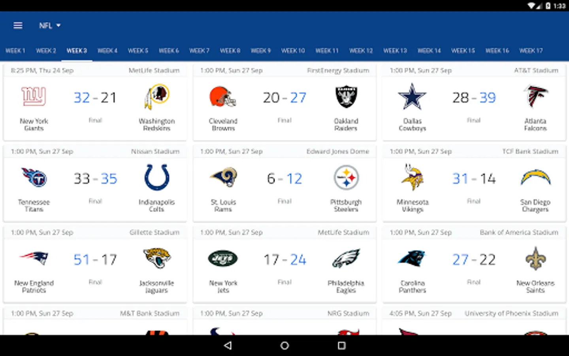This screenshot has height=356, width=569.
Task: Tap the Dallas Cowboys star logo
Action: [x=412, y=97]
